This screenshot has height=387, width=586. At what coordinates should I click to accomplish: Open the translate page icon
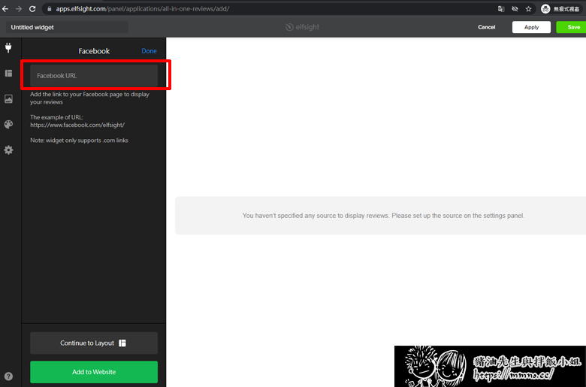(x=501, y=9)
